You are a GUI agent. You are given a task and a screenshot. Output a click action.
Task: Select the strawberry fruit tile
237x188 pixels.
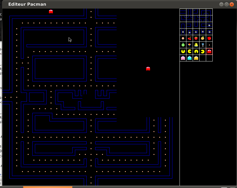click(196, 38)
